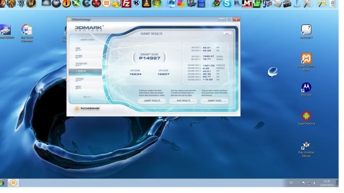Viewport: 344px width, 193px height.
Task: Click the Action Center flag in tray
Action: pyautogui.click(x=304, y=183)
